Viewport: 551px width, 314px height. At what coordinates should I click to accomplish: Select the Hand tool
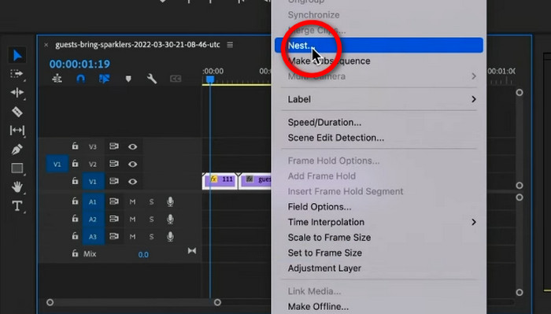(17, 187)
